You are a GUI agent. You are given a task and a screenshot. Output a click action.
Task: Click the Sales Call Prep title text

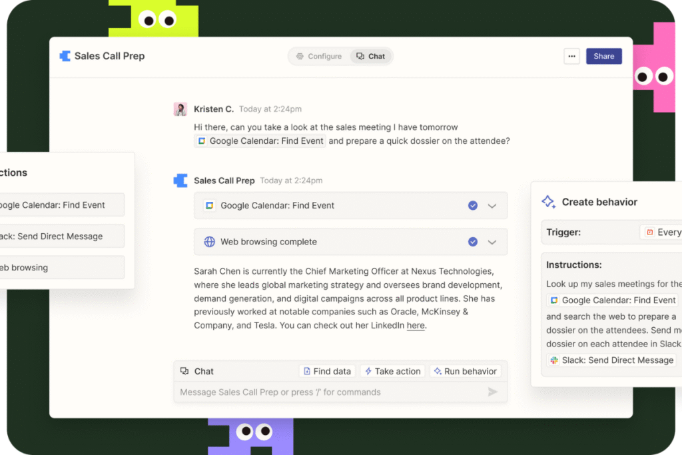110,56
